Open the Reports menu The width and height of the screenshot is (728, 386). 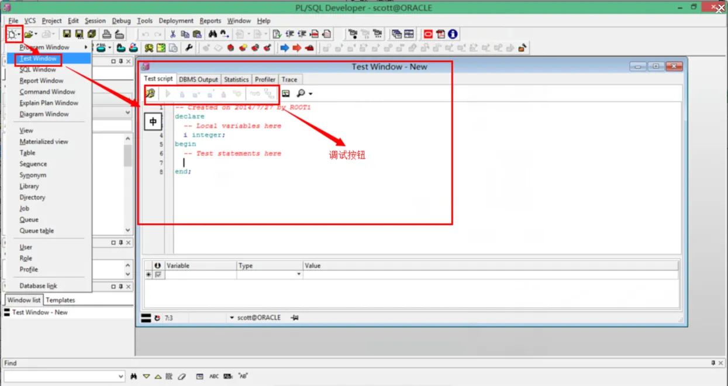click(211, 20)
